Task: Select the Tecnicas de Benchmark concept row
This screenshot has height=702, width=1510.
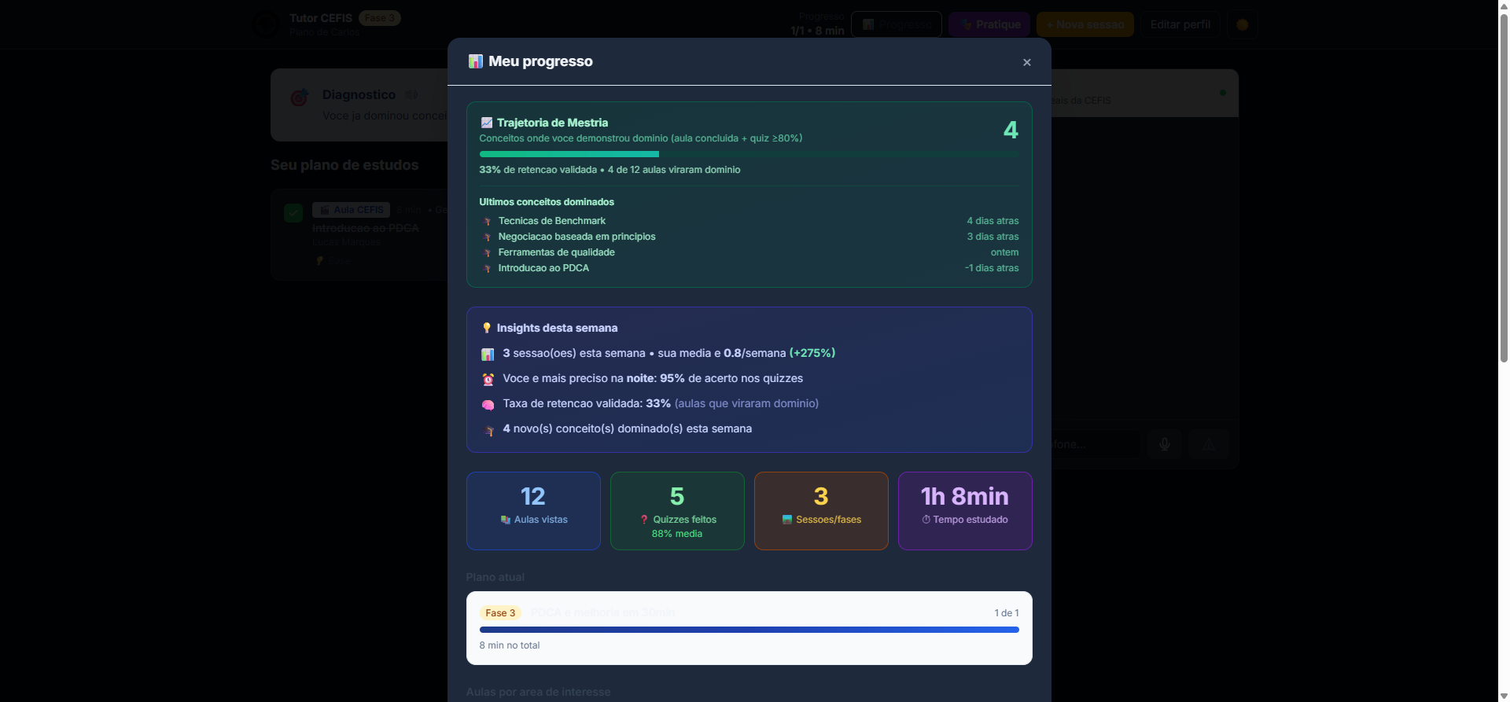Action: coord(749,221)
